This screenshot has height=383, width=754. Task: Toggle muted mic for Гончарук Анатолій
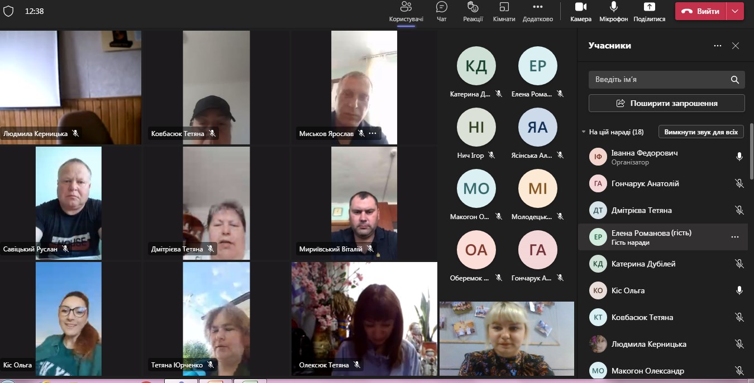point(739,183)
